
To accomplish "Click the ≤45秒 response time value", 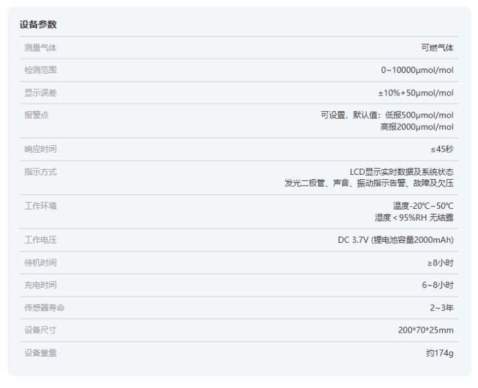I will (442, 149).
